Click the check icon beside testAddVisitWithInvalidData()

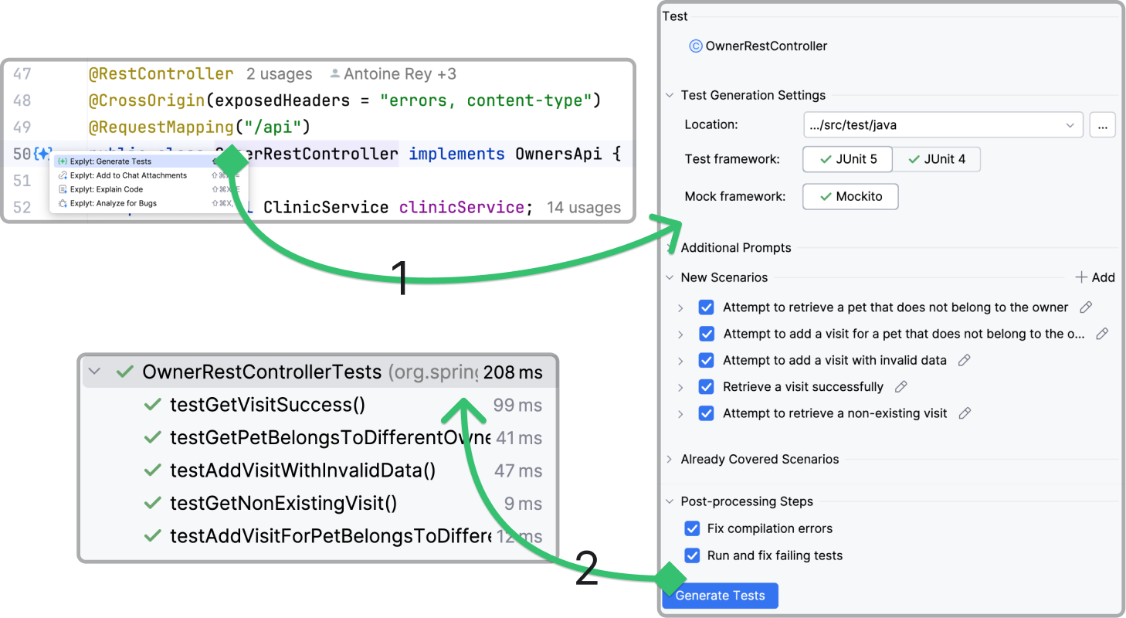(x=152, y=470)
